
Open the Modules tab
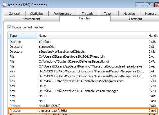point(129,14)
